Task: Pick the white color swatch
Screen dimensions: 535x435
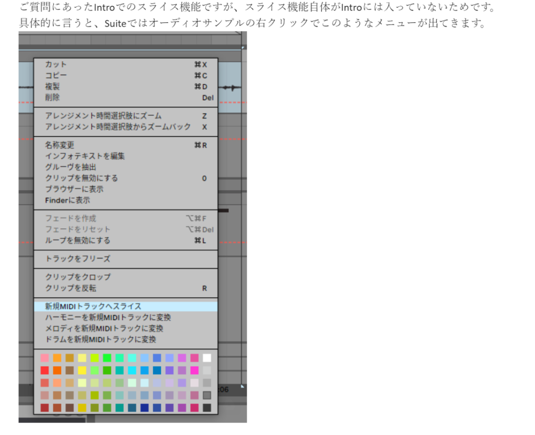Action: click(x=207, y=358)
